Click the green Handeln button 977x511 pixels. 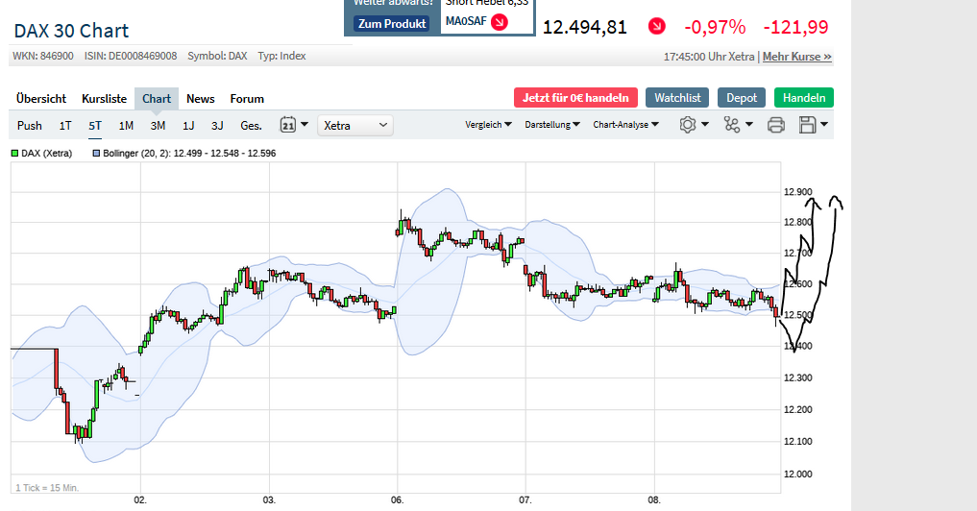pos(804,98)
